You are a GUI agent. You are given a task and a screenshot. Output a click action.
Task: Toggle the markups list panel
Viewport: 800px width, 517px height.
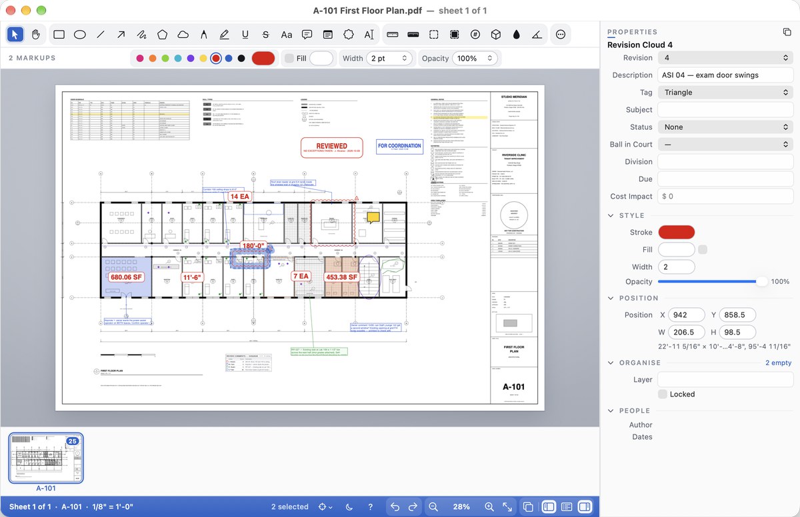(567, 507)
